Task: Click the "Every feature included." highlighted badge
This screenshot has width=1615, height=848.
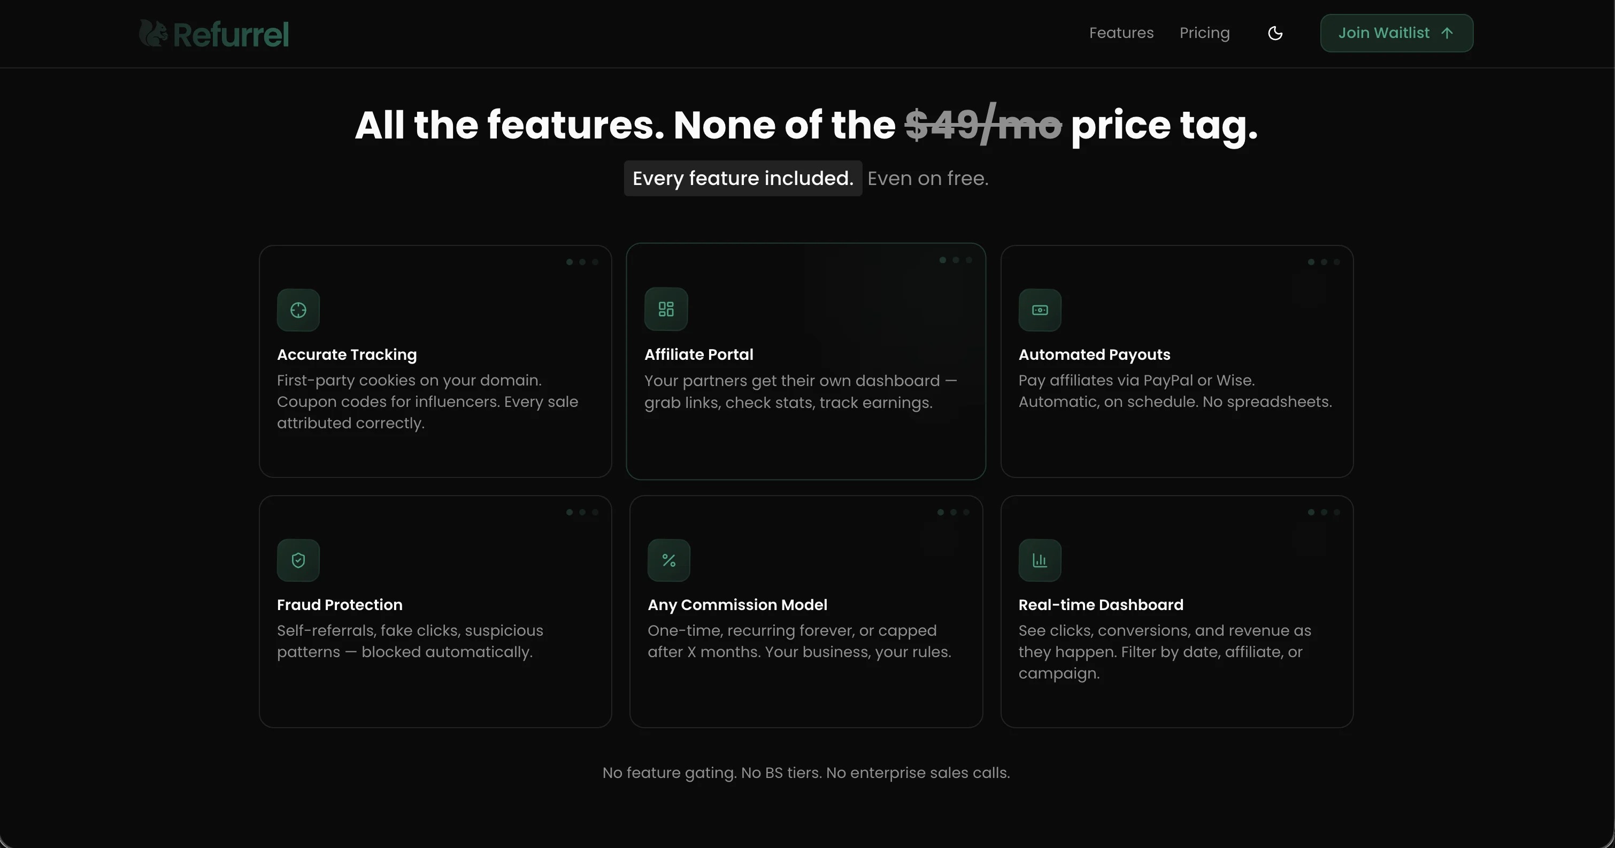Action: click(x=743, y=179)
